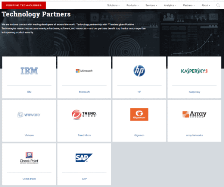Open the SAP text link
Viewport: 224px width, 187px height.
[x=84, y=179]
